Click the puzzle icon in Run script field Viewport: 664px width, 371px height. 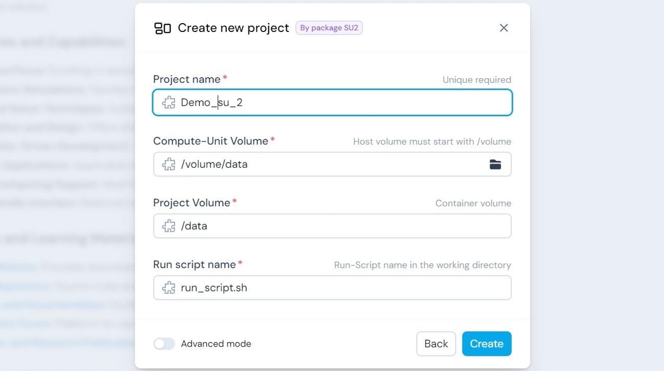[168, 288]
